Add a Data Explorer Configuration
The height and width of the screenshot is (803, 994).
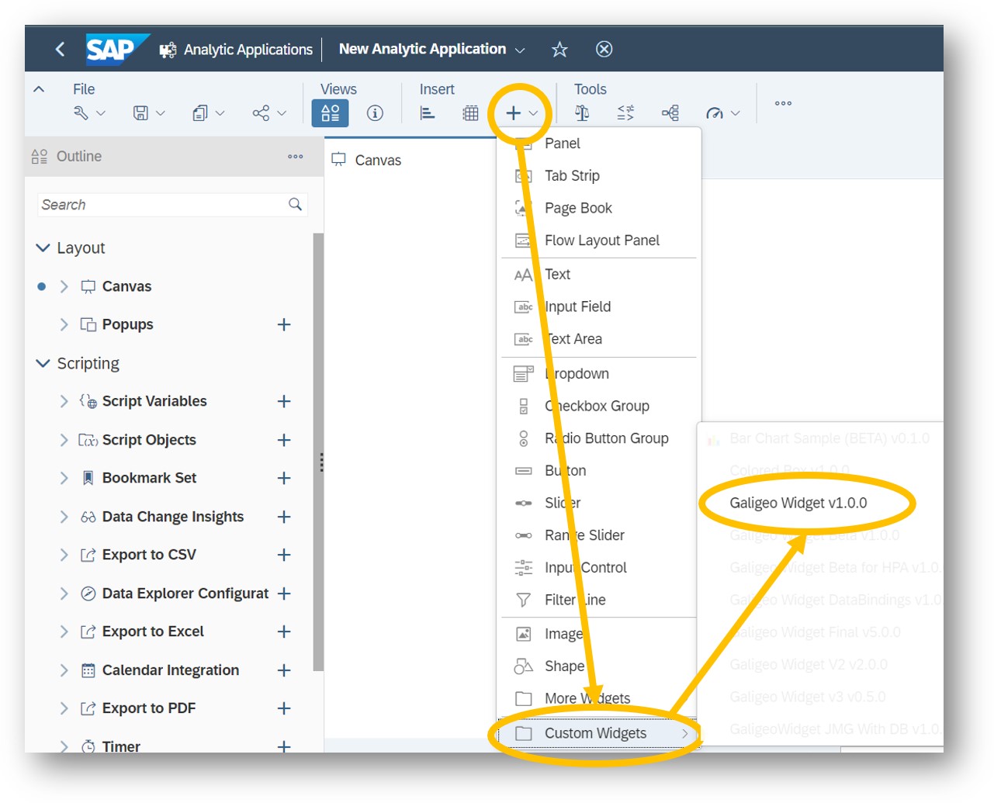coord(284,594)
